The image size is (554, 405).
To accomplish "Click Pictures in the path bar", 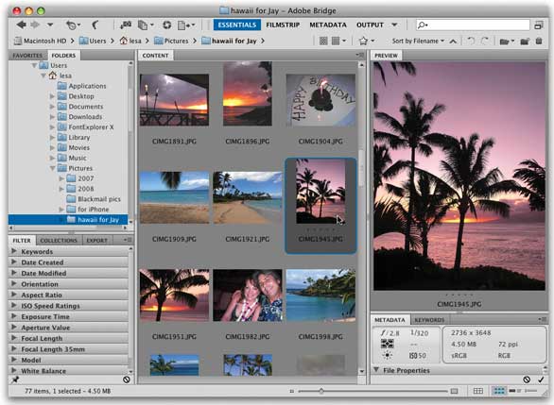I will coord(172,41).
